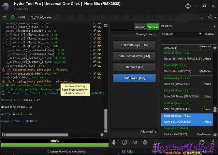Screen dimensions: 218x155
Task: Click the Userdata wipe [FM] button
Action: [x=134, y=45]
